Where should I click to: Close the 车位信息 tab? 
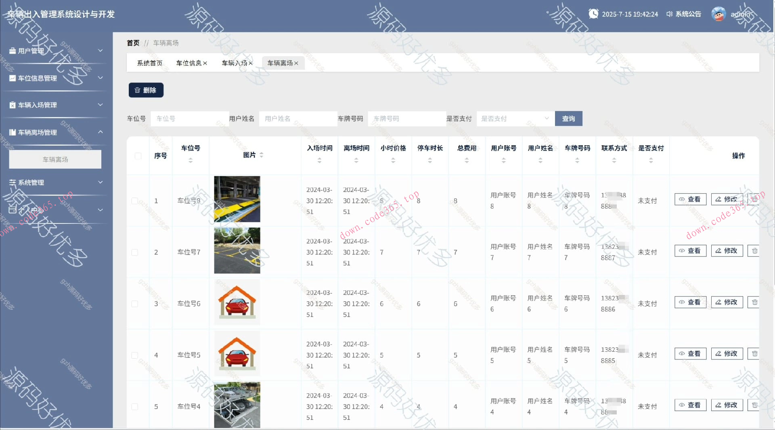pos(206,63)
